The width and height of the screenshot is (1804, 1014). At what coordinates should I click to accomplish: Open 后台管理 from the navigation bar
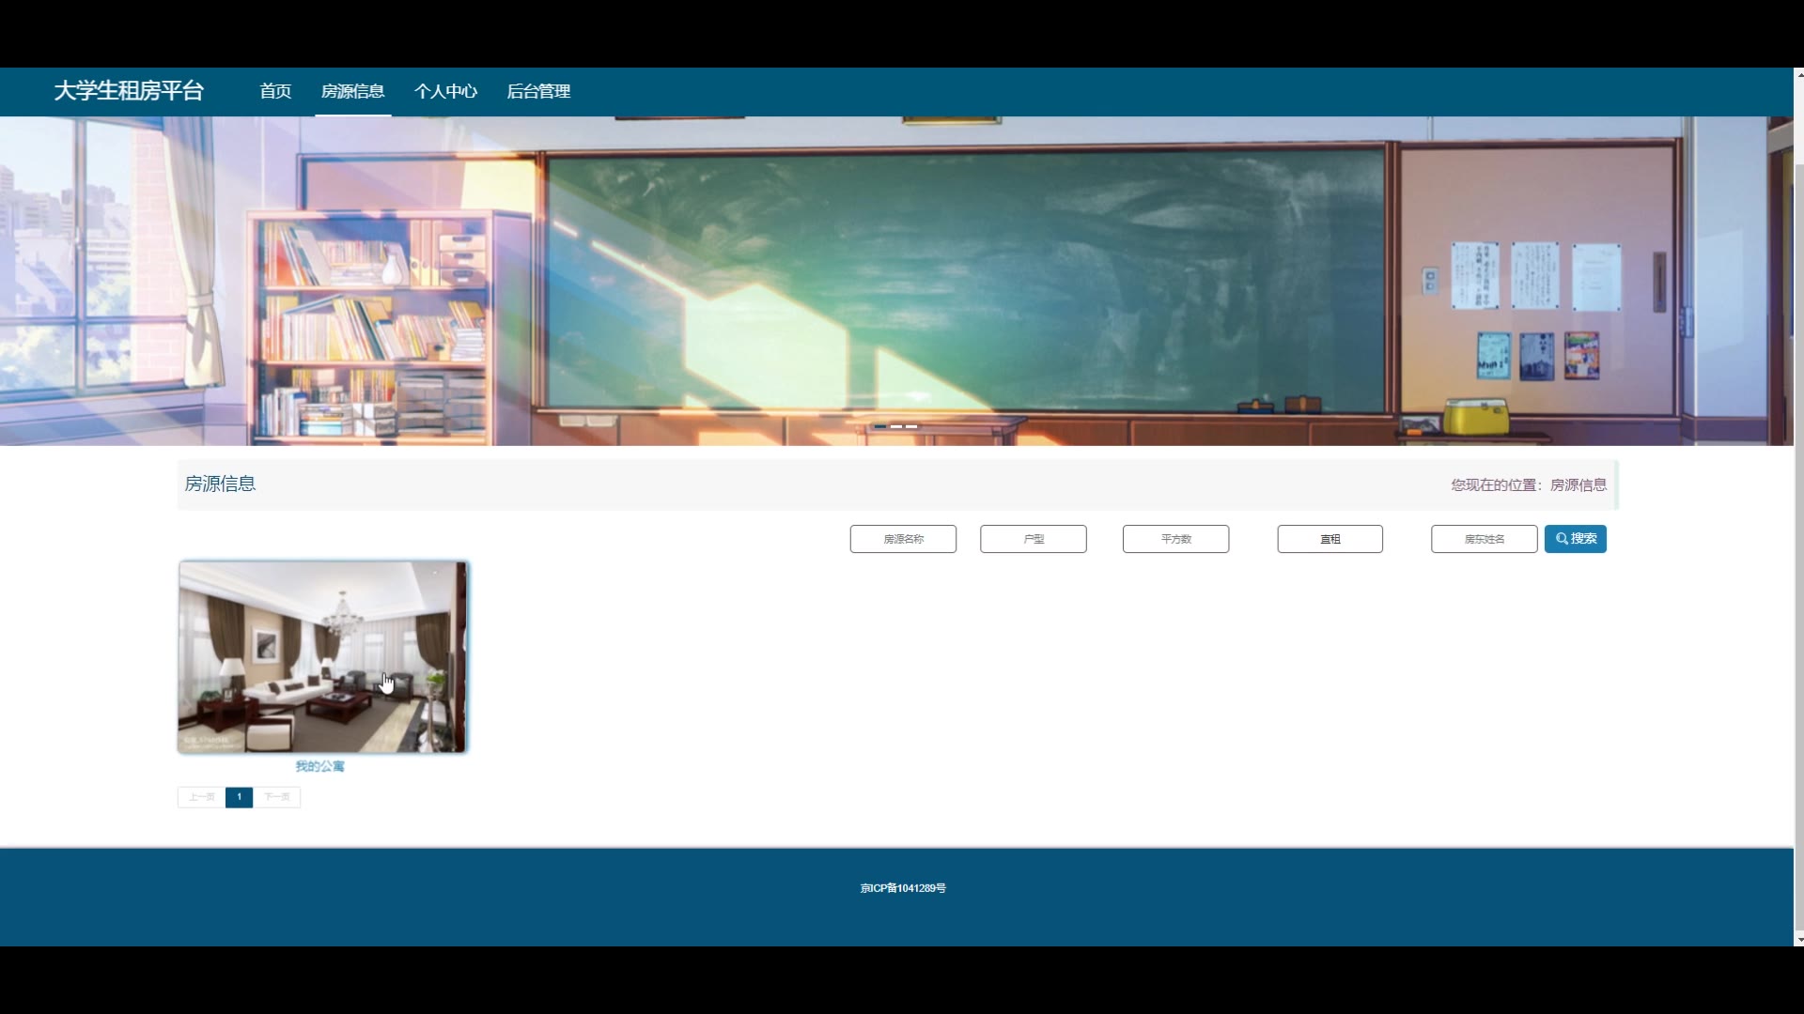(x=538, y=91)
